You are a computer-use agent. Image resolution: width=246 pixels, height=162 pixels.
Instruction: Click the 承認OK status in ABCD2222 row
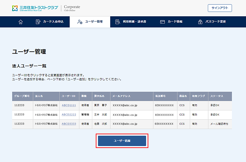[215, 115]
